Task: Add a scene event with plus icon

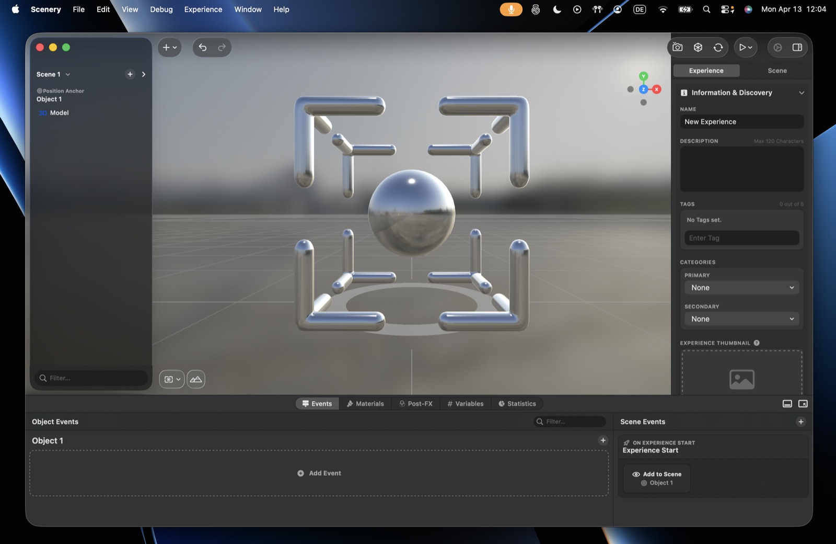Action: [801, 422]
